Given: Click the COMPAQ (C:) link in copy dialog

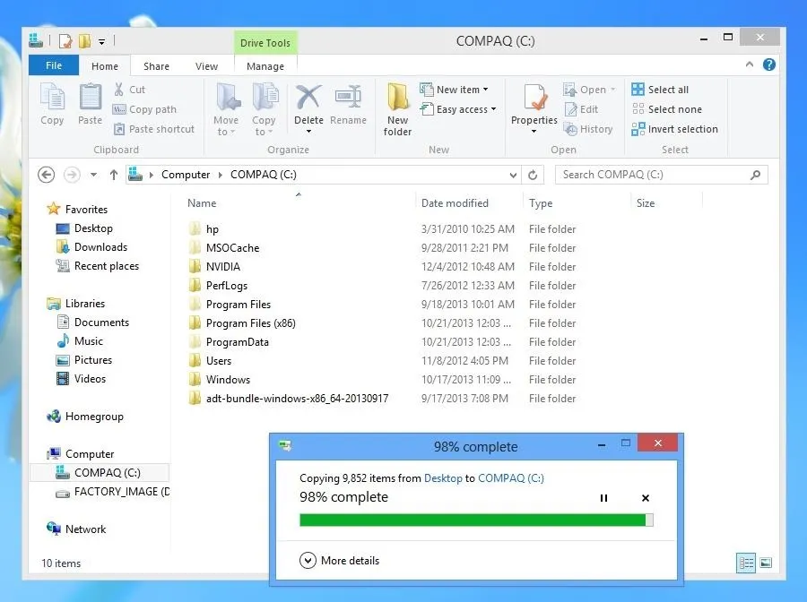Looking at the screenshot, I should coord(511,478).
